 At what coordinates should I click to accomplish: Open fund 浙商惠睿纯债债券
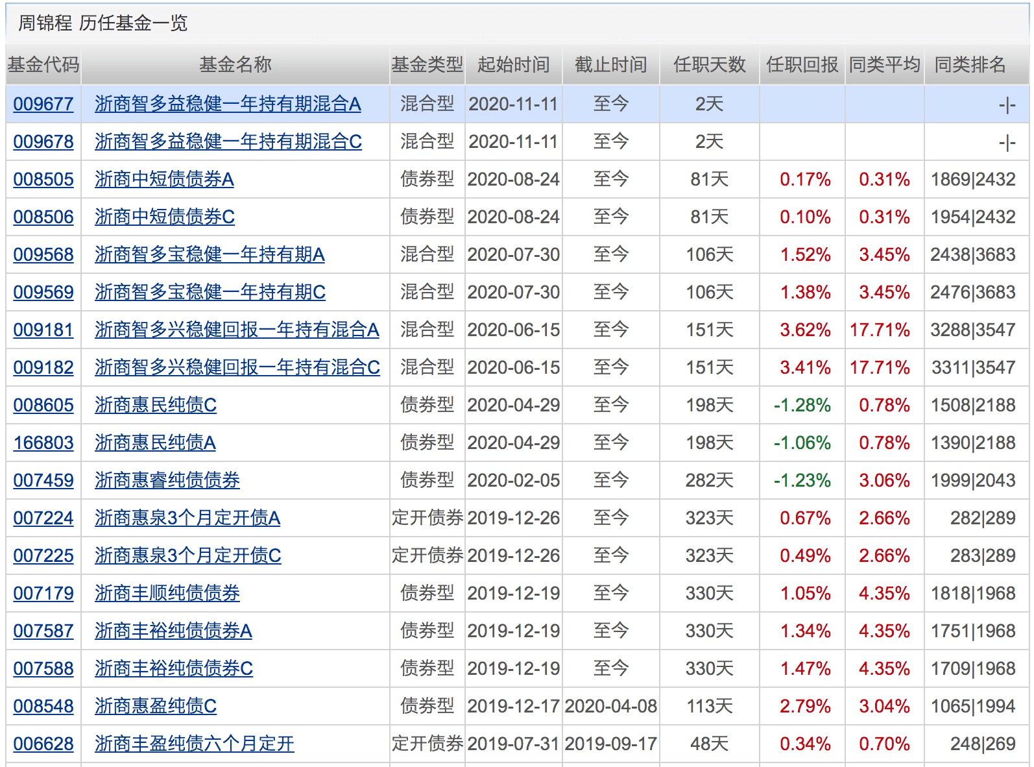click(167, 480)
